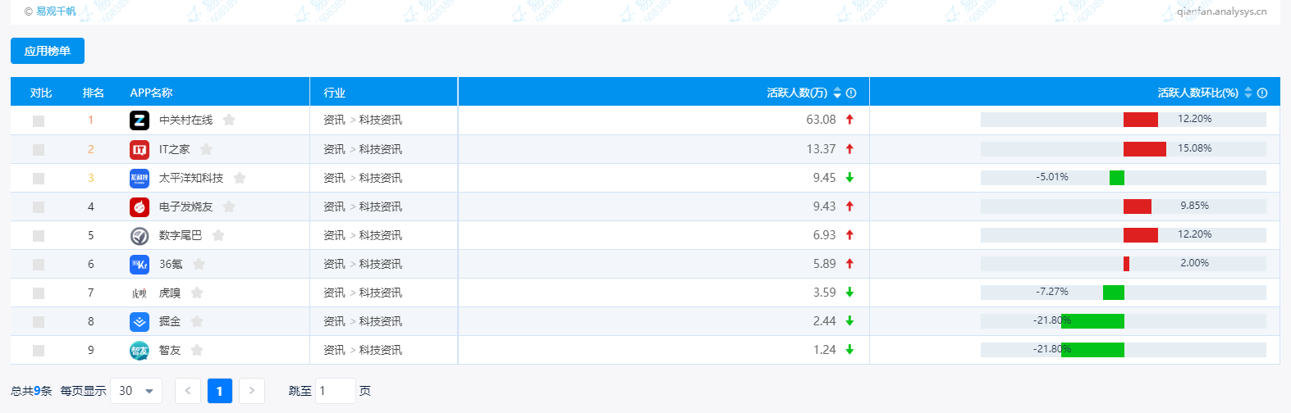This screenshot has height=413, width=1291.
Task: Click the 2.00% bar for 36氪
Action: coord(1127,264)
